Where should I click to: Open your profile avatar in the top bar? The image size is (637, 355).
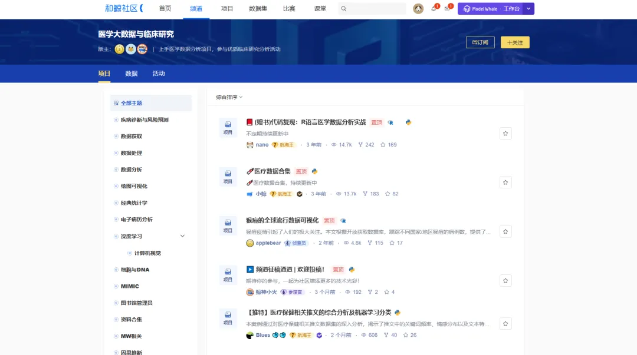pyautogui.click(x=418, y=8)
